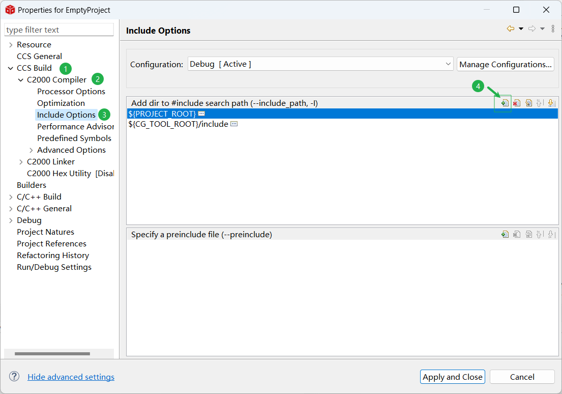The image size is (562, 394).
Task: Select Processor Options in the tree
Action: pyautogui.click(x=71, y=92)
